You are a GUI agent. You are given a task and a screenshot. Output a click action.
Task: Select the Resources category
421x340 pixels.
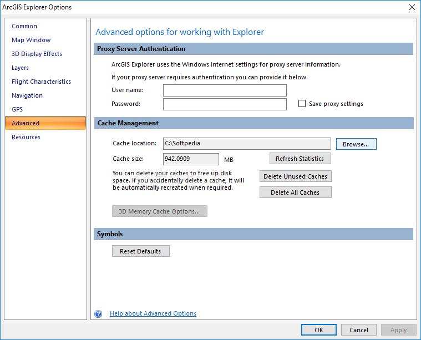pyautogui.click(x=26, y=137)
